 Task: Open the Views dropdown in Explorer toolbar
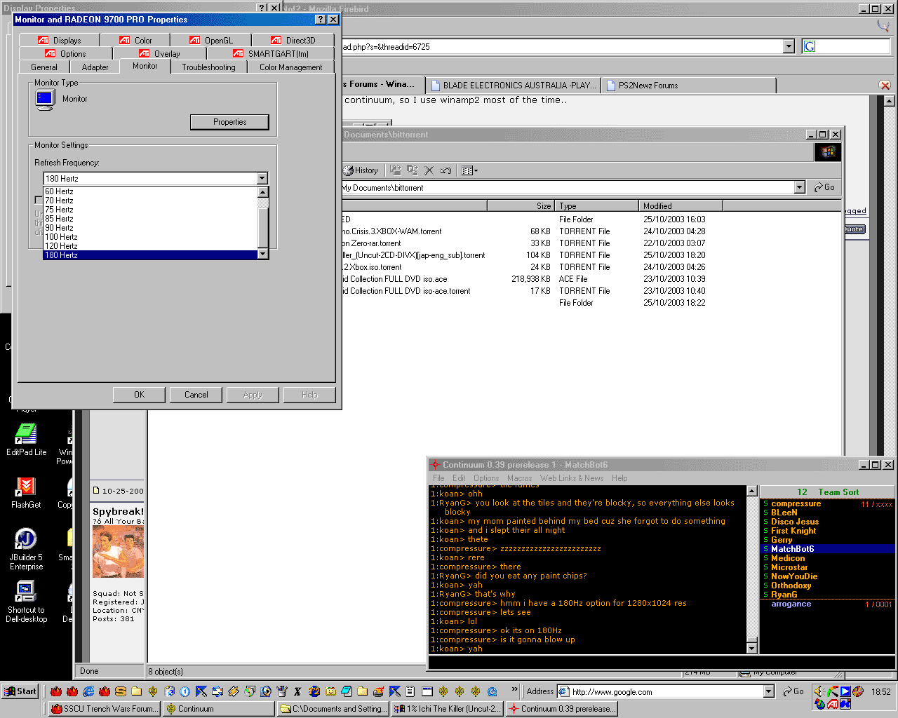click(476, 170)
